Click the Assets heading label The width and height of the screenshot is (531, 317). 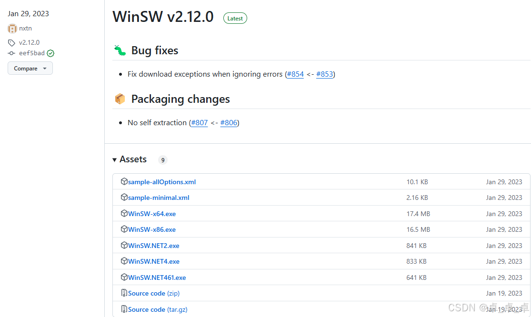point(133,159)
